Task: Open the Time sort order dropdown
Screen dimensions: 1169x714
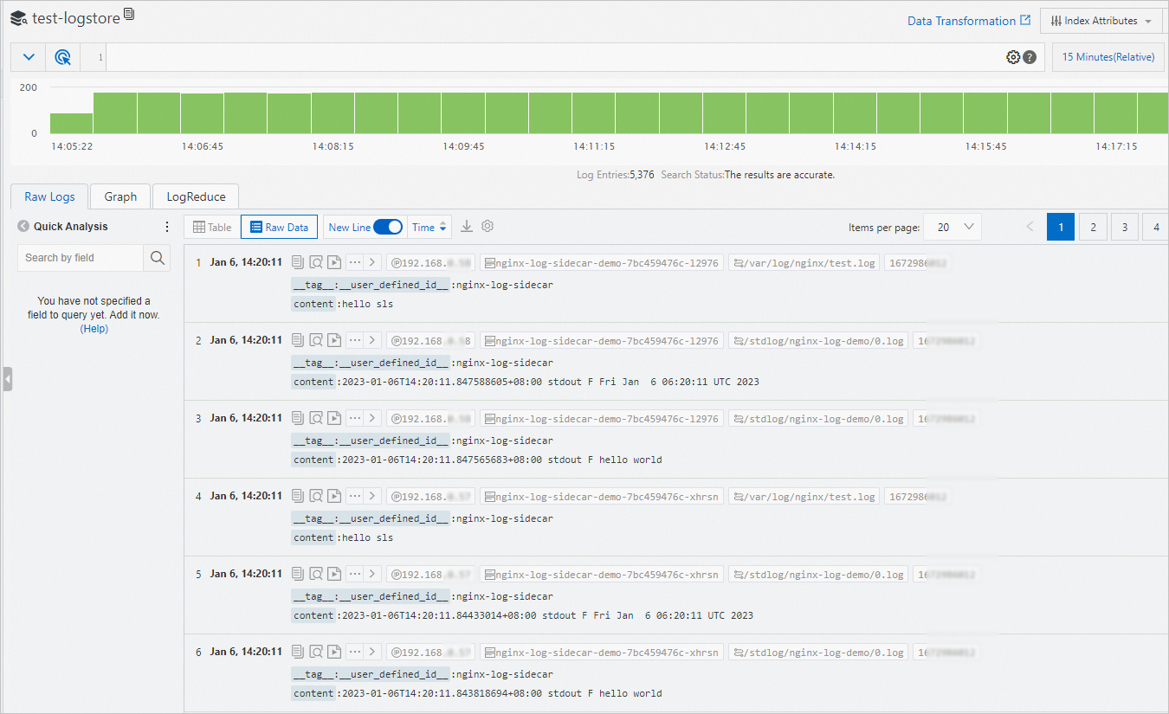Action: pyautogui.click(x=429, y=227)
